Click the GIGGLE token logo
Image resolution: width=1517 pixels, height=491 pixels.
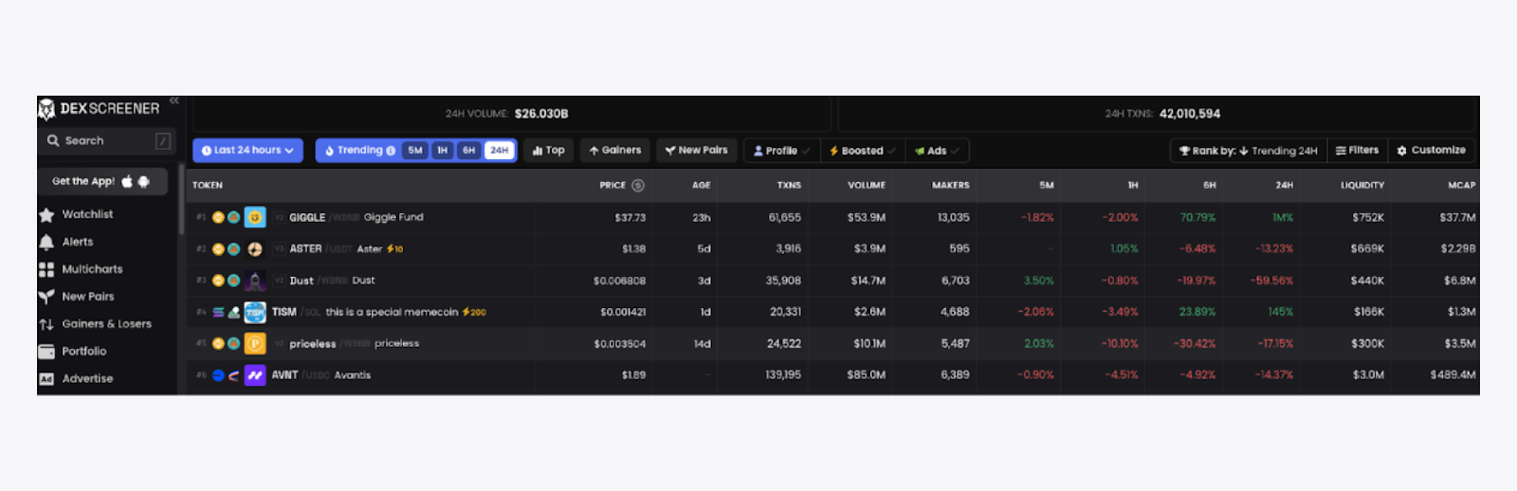pyautogui.click(x=255, y=217)
